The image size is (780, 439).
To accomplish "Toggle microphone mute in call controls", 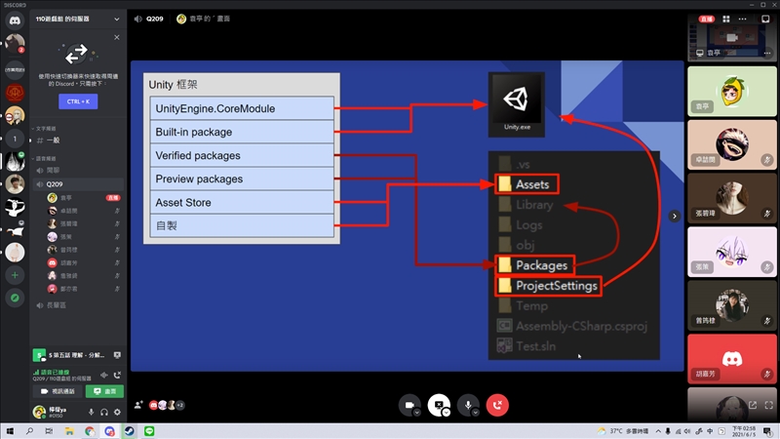I will (469, 404).
